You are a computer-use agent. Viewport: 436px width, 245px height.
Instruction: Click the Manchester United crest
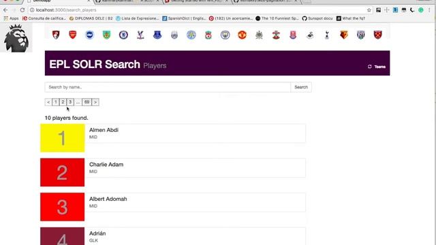[x=243, y=35]
